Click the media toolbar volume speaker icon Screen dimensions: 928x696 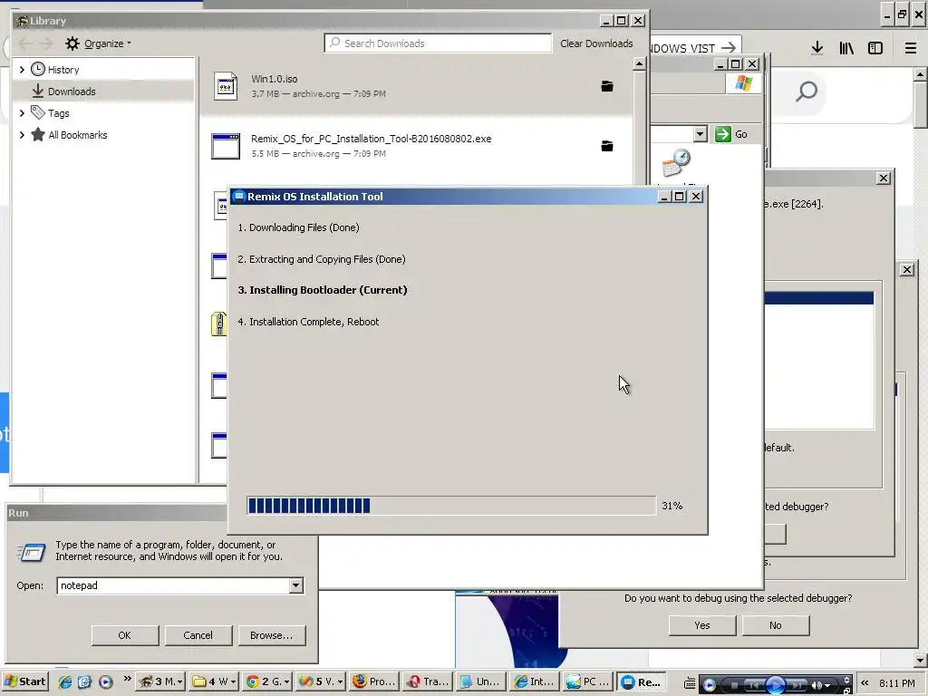(x=817, y=685)
